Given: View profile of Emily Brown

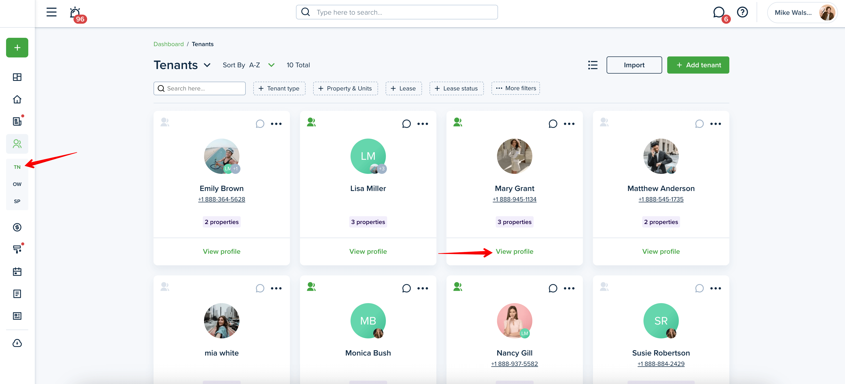Looking at the screenshot, I should click(x=221, y=251).
